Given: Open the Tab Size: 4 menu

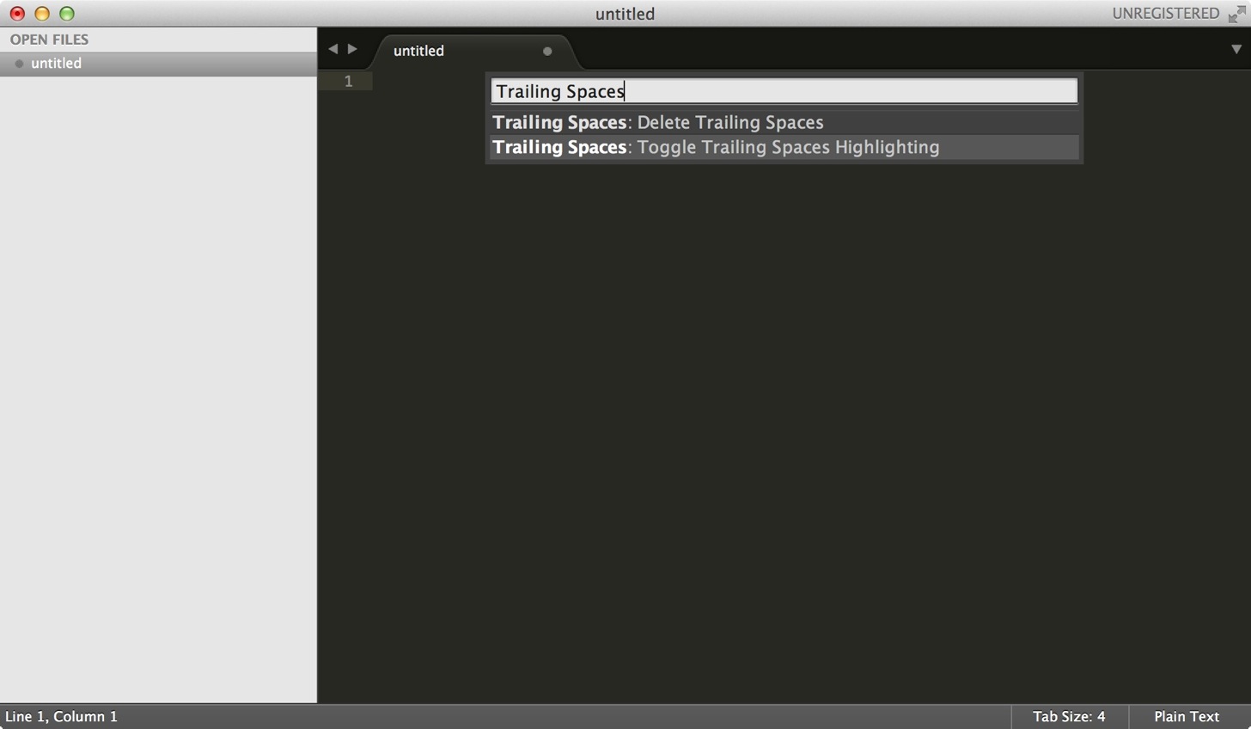Looking at the screenshot, I should point(1069,716).
